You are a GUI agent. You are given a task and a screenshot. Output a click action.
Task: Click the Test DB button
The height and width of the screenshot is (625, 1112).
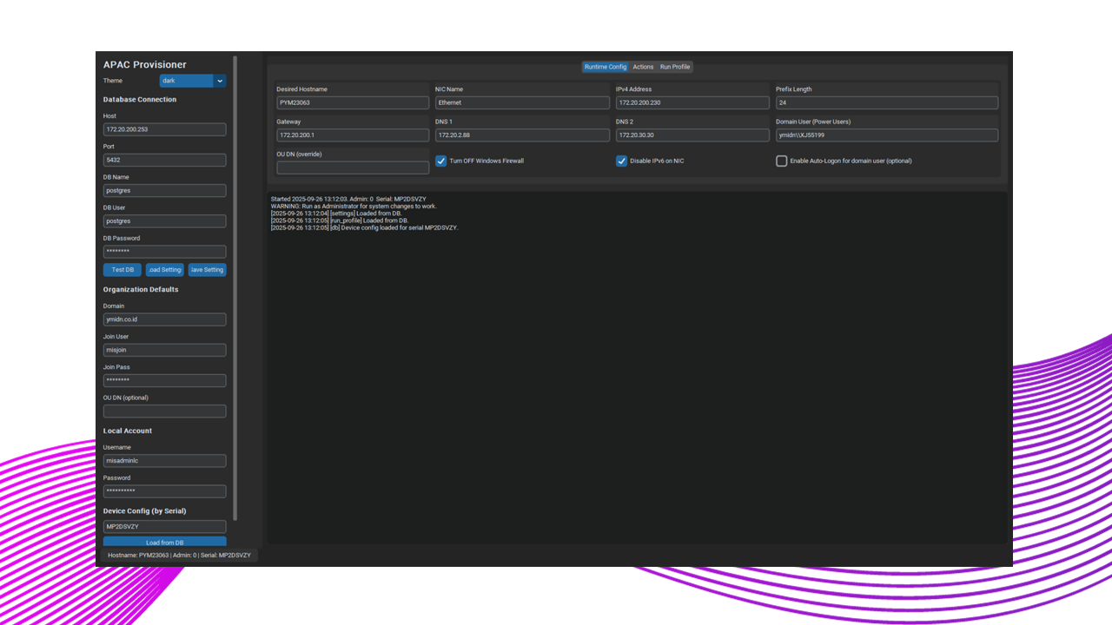pyautogui.click(x=122, y=270)
